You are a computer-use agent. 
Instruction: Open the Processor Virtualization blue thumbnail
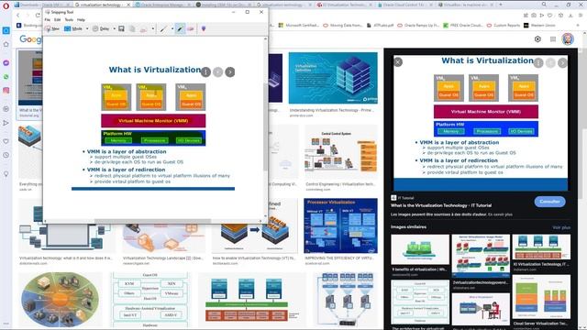coord(340,225)
